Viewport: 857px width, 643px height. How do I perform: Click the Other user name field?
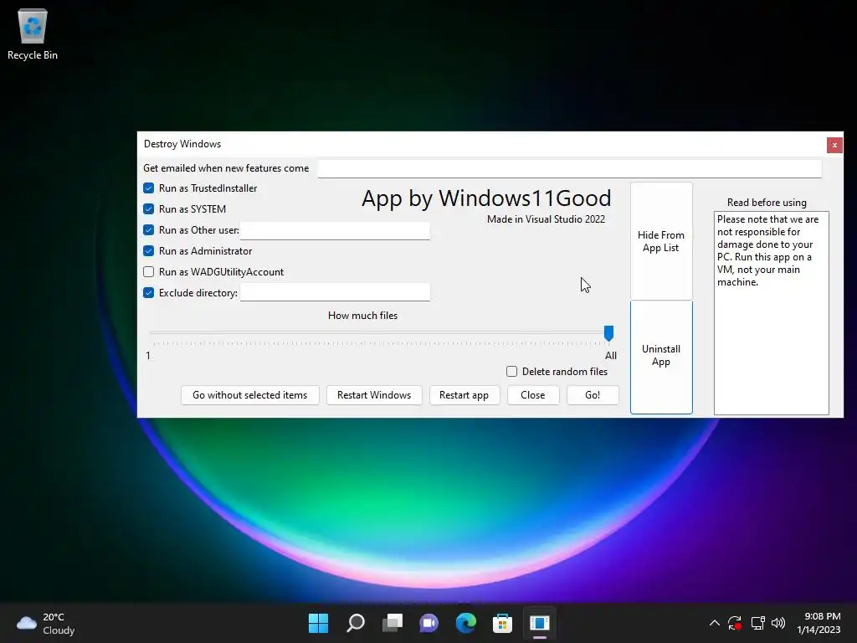click(335, 231)
